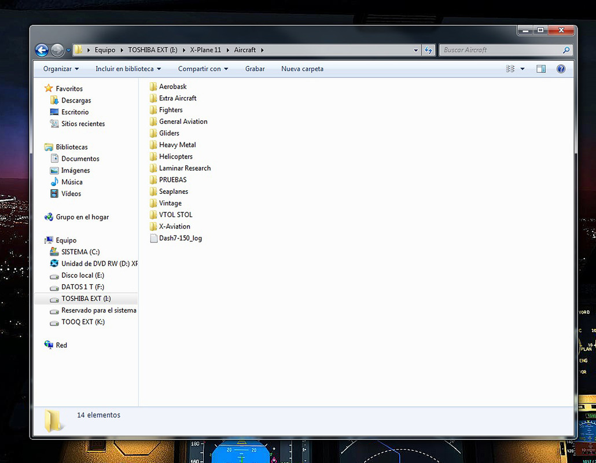Select the Vintage folder
Image resolution: width=596 pixels, height=463 pixels.
coord(170,203)
